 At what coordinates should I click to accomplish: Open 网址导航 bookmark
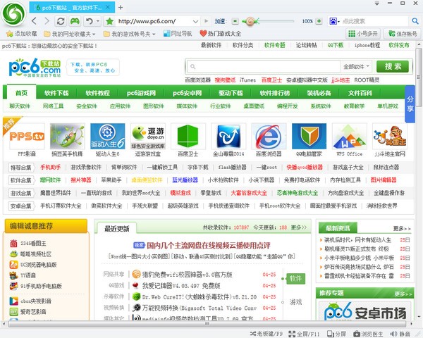178,34
